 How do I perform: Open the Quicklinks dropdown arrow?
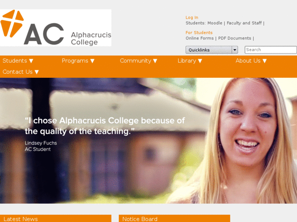[x=235, y=50]
